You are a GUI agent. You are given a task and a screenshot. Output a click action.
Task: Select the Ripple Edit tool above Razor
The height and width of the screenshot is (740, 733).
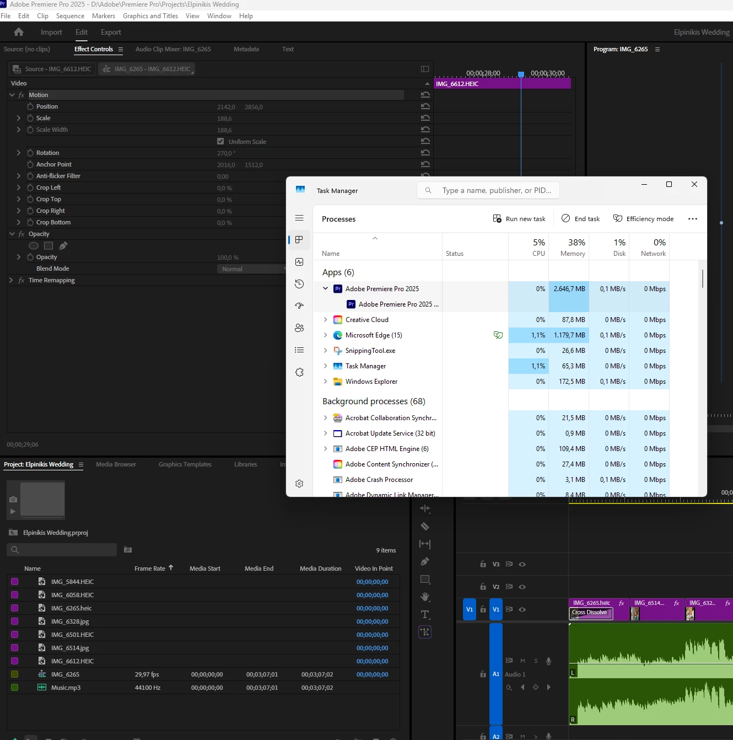point(425,508)
